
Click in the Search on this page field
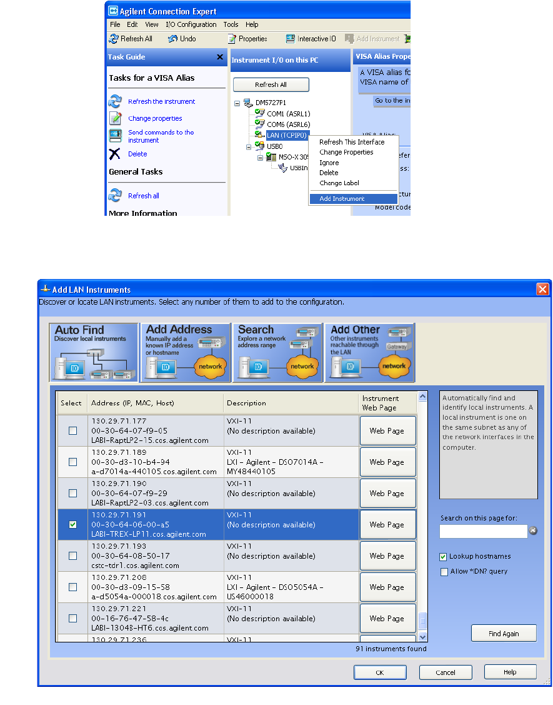[484, 531]
